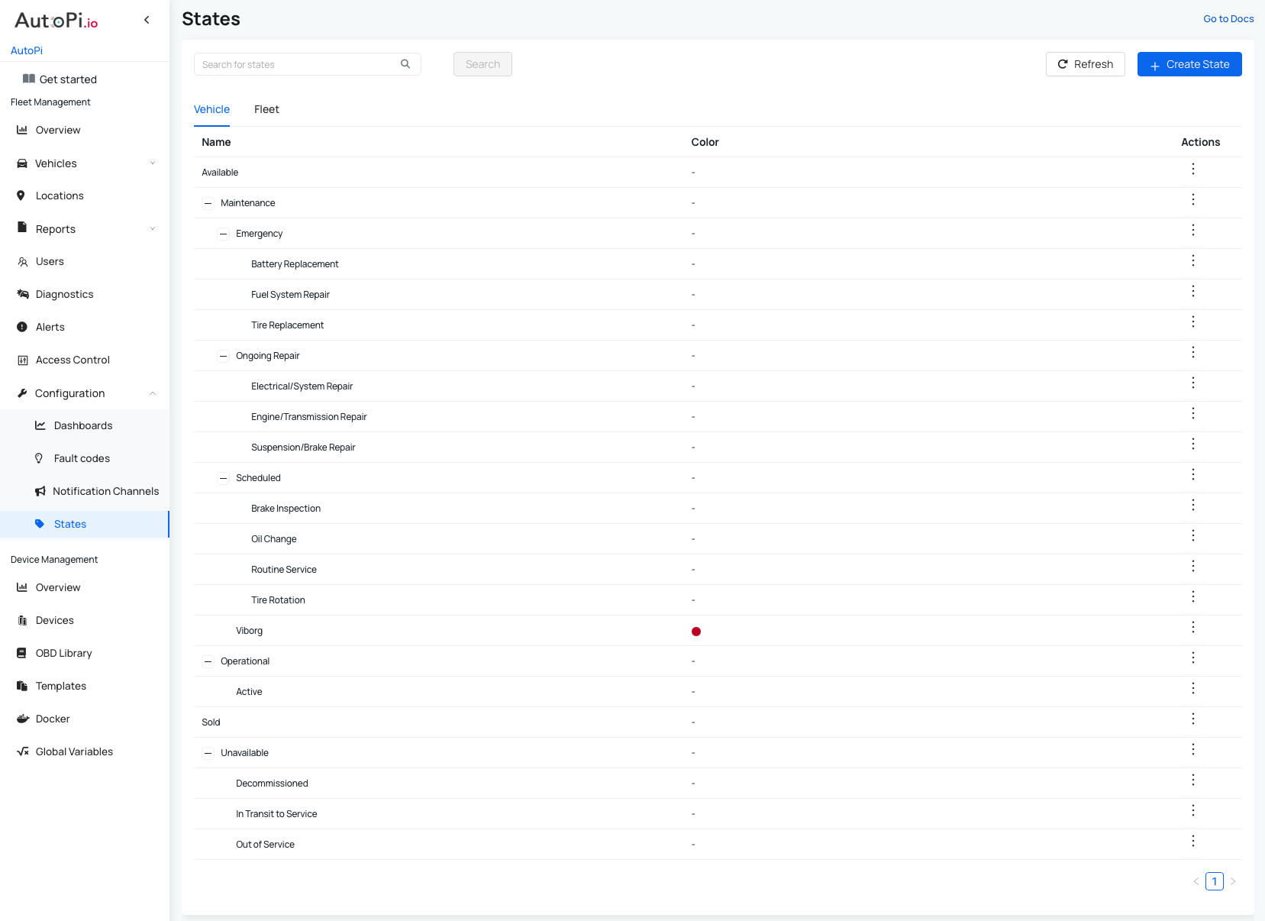The height and width of the screenshot is (921, 1265).
Task: Open OBD Library in sidebar
Action: 85,653
